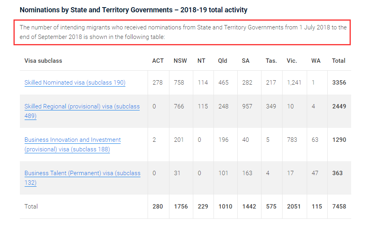Select the 1,241 value in the Vic. column
The image size is (373, 226).
294,83
